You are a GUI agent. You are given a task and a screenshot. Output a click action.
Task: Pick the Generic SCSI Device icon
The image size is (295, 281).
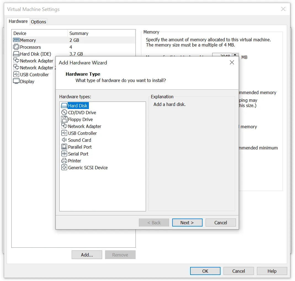pos(64,168)
